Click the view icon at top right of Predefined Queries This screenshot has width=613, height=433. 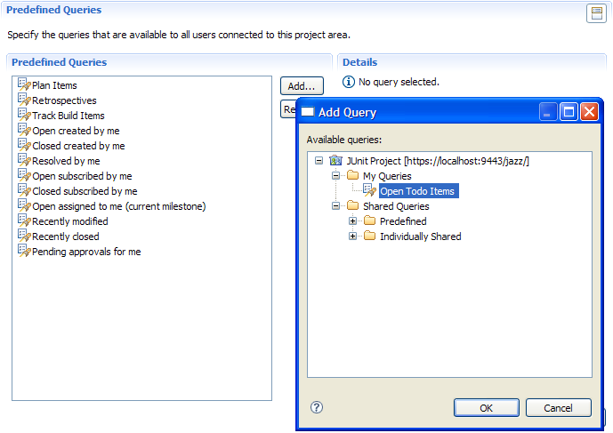[x=597, y=13]
